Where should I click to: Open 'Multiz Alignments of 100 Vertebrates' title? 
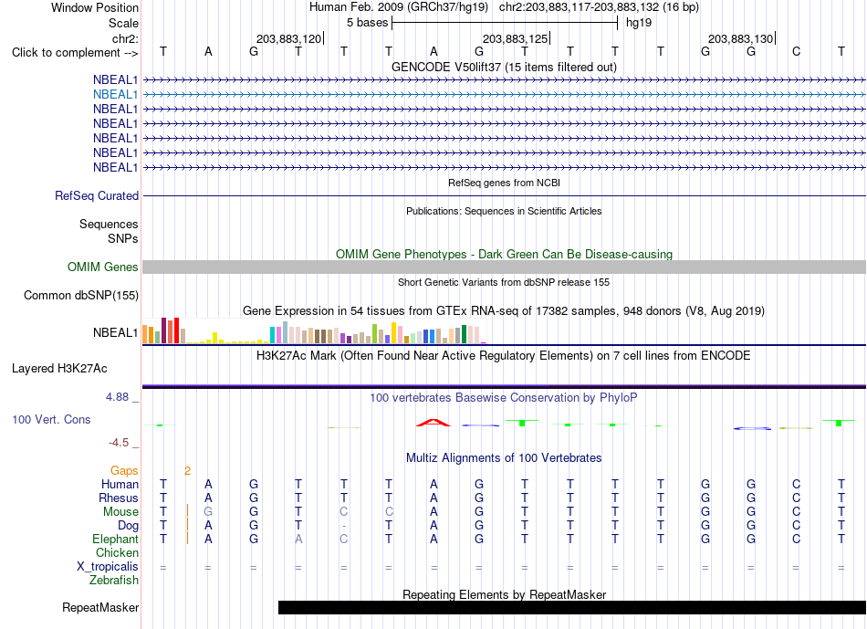tap(504, 458)
